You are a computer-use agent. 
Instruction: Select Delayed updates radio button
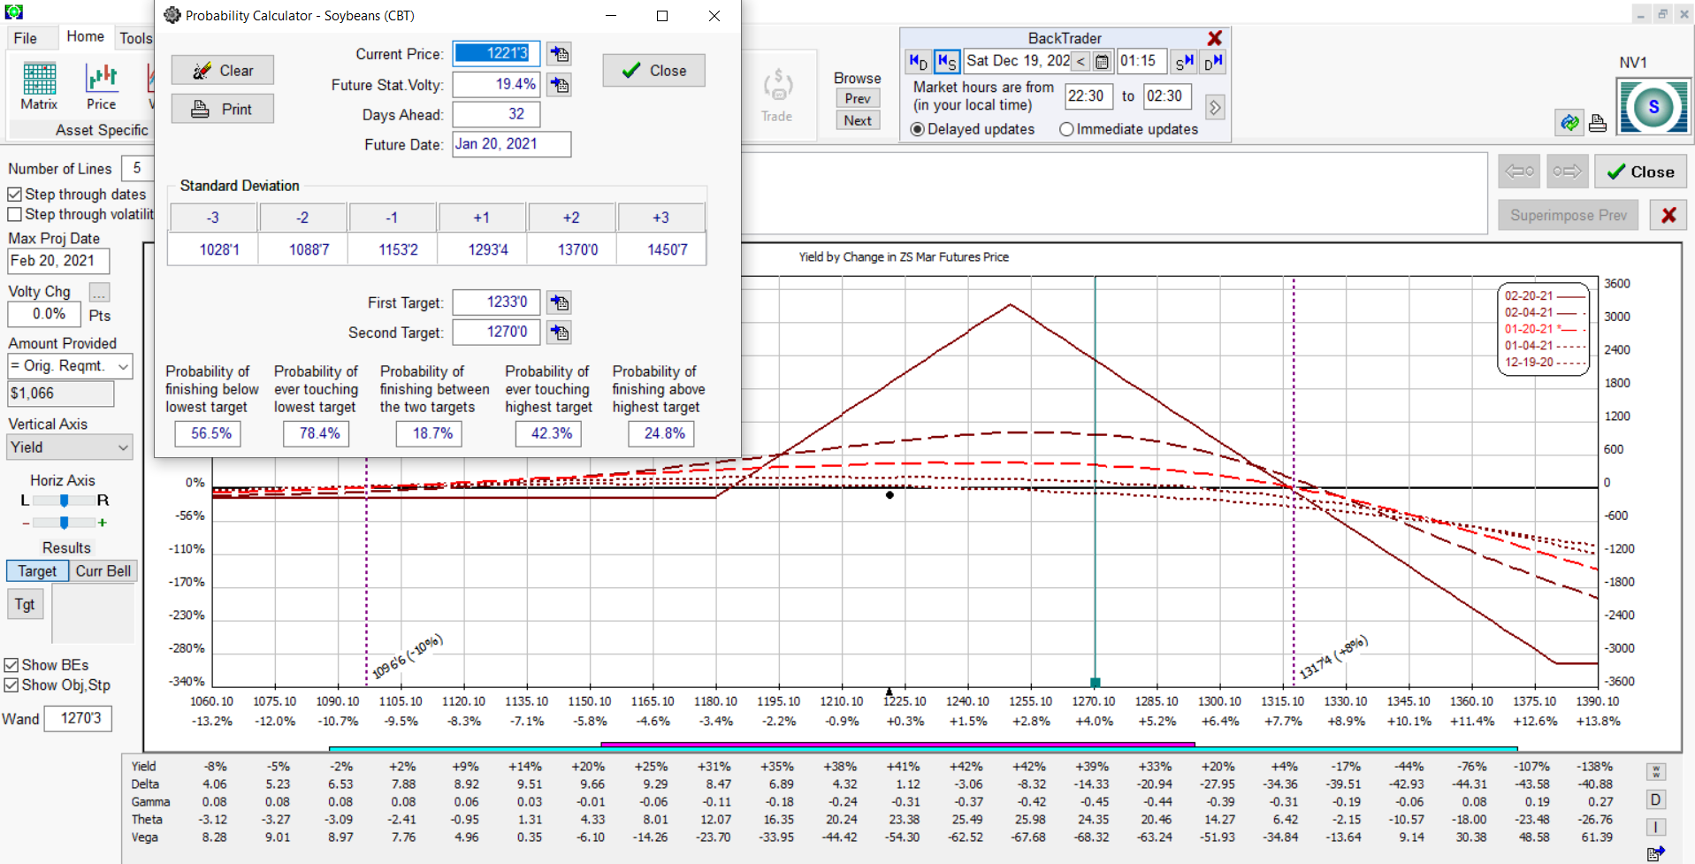point(918,129)
